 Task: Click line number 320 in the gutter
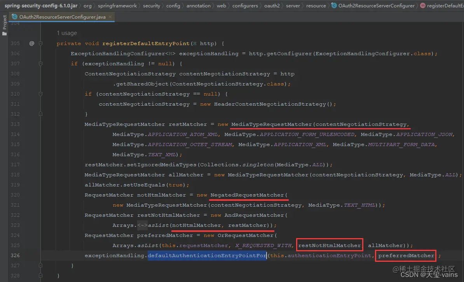[x=15, y=195]
